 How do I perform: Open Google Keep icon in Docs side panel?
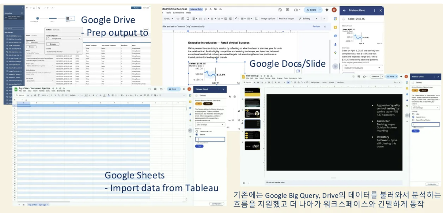pyautogui.click(x=336, y=27)
